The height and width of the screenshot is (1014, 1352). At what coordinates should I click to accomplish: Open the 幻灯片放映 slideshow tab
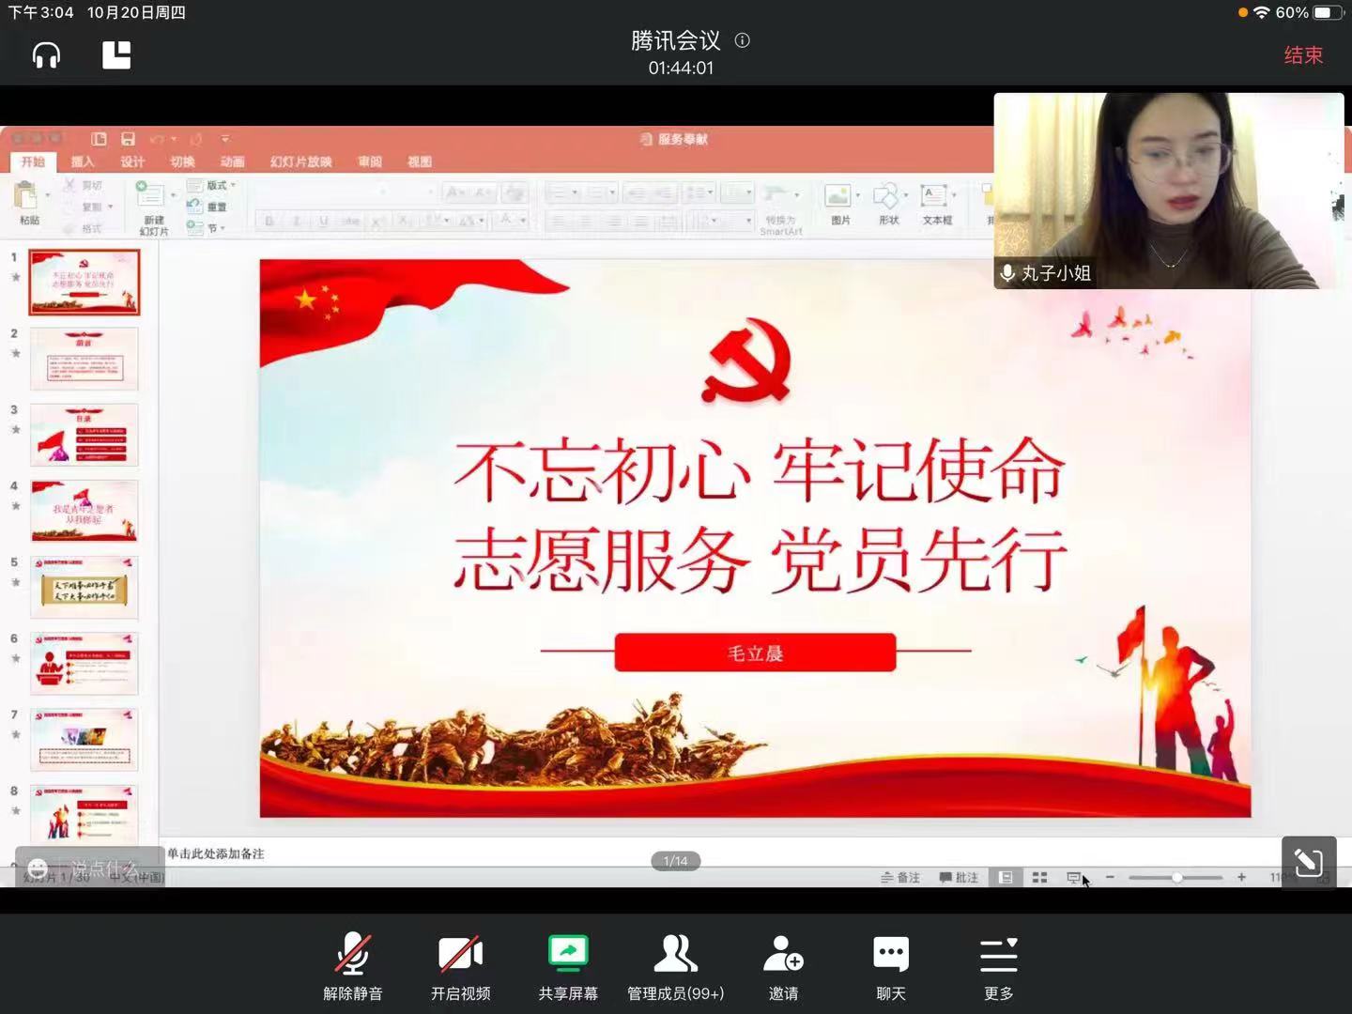300,161
